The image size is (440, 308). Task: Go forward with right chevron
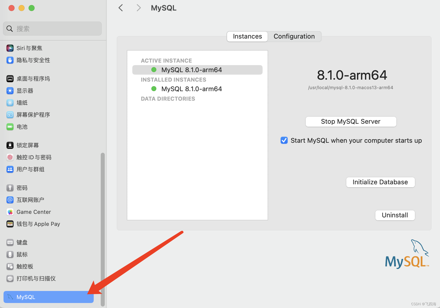[139, 8]
